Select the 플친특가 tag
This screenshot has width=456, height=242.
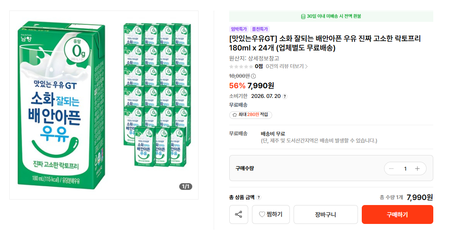pos(260,29)
